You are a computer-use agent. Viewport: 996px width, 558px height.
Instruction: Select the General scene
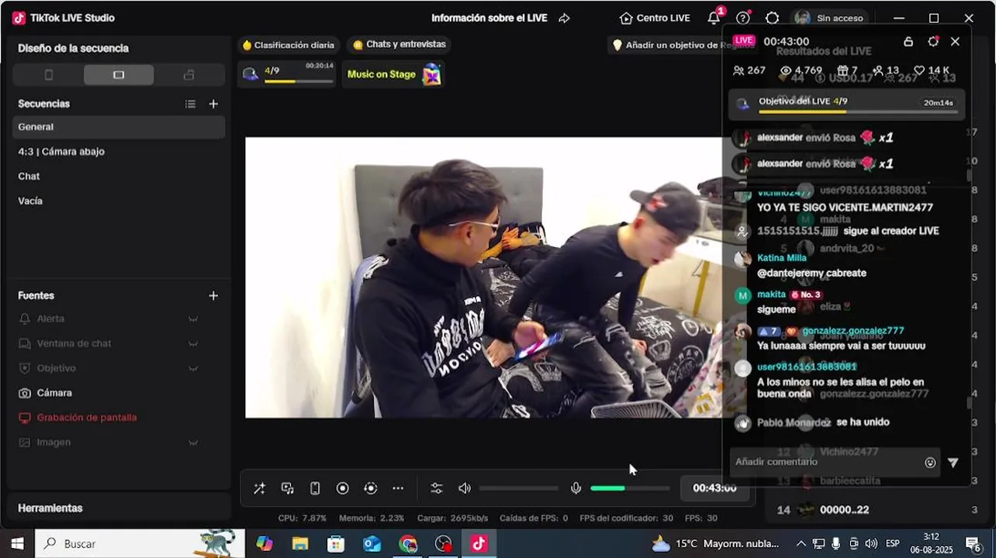(119, 127)
